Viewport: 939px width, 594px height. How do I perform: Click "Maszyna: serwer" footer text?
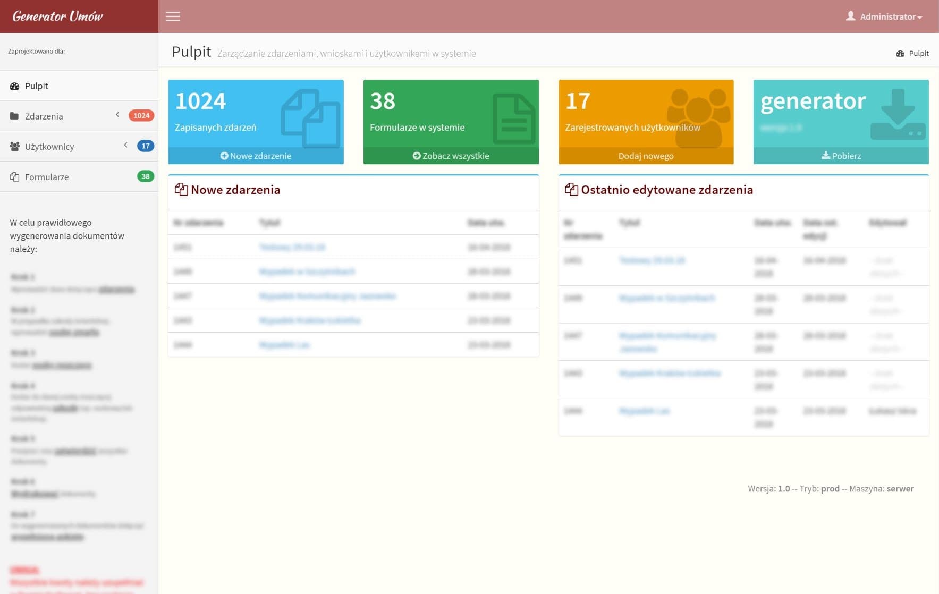click(882, 489)
